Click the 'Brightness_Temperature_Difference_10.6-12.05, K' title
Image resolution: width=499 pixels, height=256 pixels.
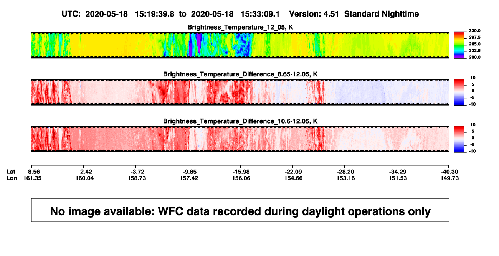pos(240,121)
